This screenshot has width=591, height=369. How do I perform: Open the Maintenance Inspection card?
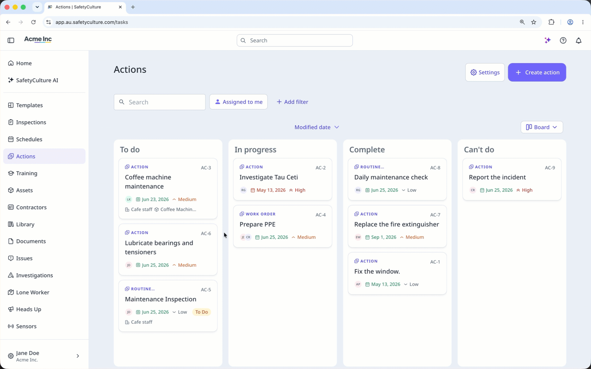[168, 306]
